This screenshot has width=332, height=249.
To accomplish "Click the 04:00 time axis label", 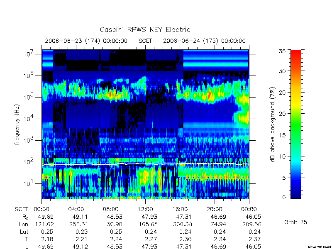I will (76, 209).
